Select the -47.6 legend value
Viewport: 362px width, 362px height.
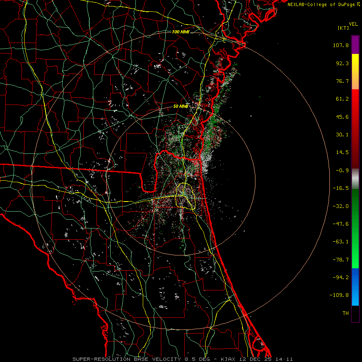coord(341,224)
